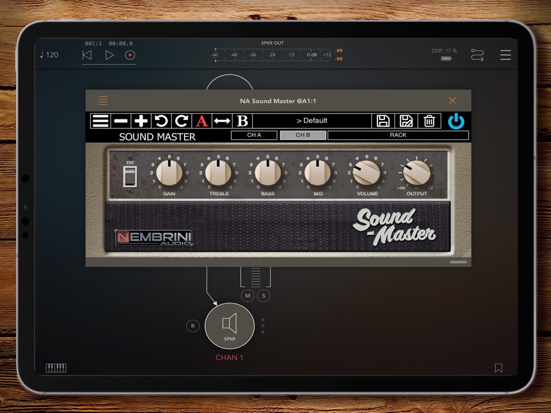Viewport: 551px width, 413px height.
Task: Rewind to the start of the song
Action: coord(87,55)
